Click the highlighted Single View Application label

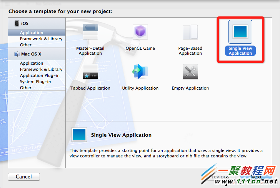click(240, 51)
